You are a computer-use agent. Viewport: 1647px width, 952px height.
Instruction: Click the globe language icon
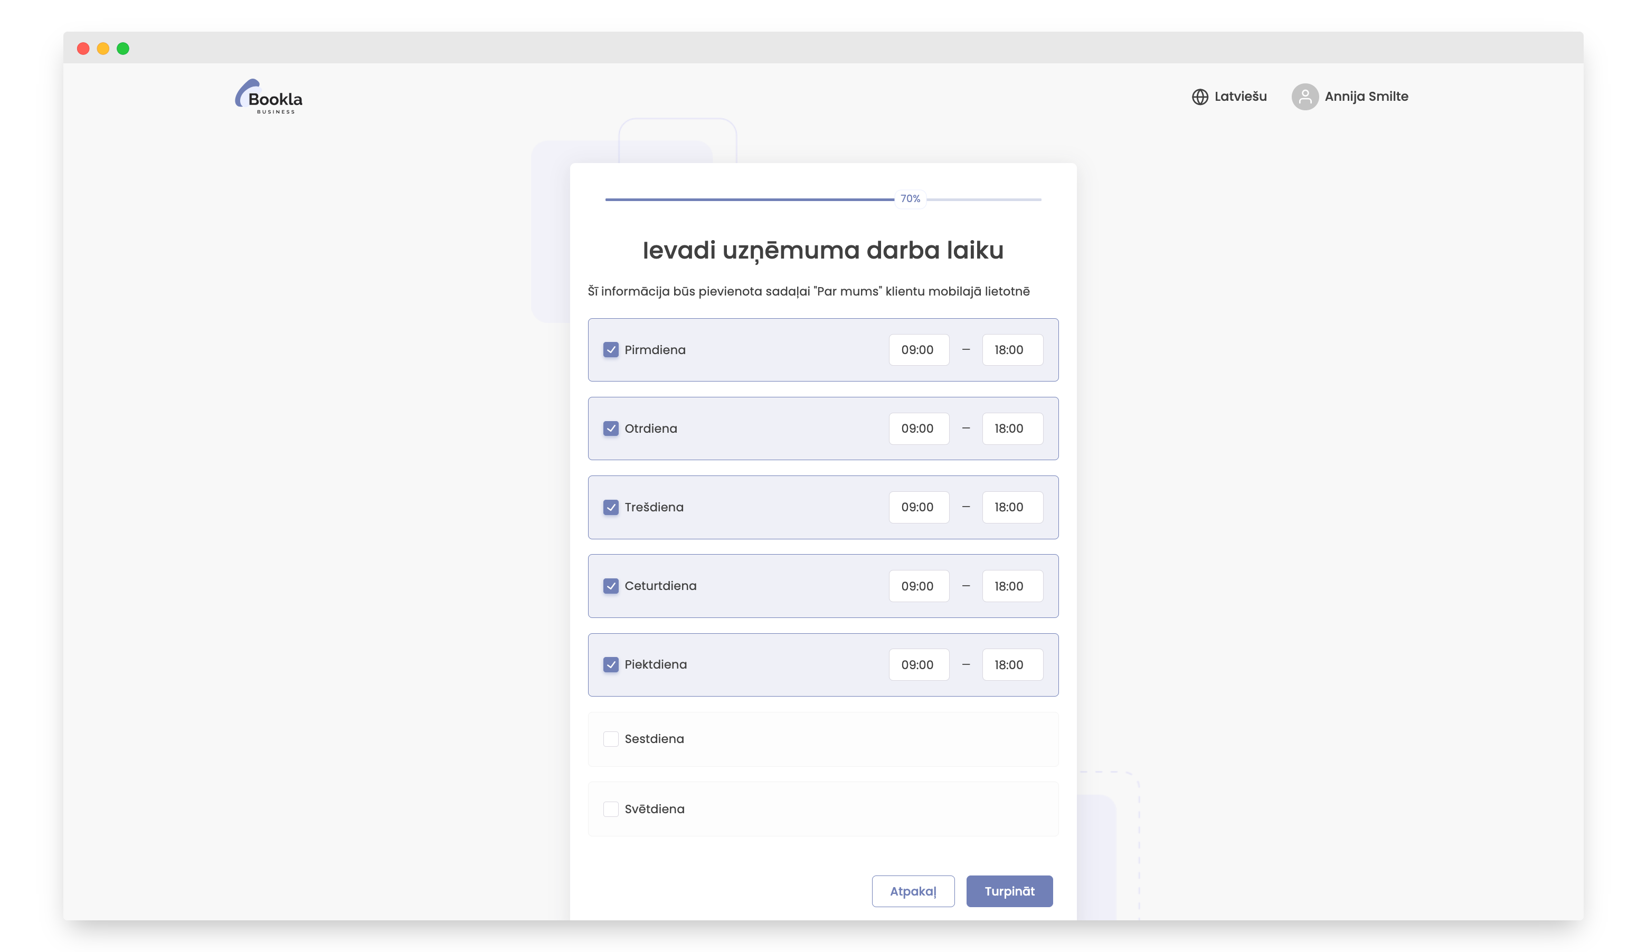point(1199,97)
